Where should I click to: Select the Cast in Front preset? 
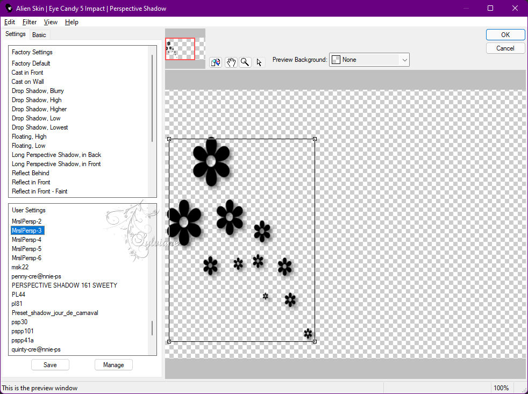[27, 73]
